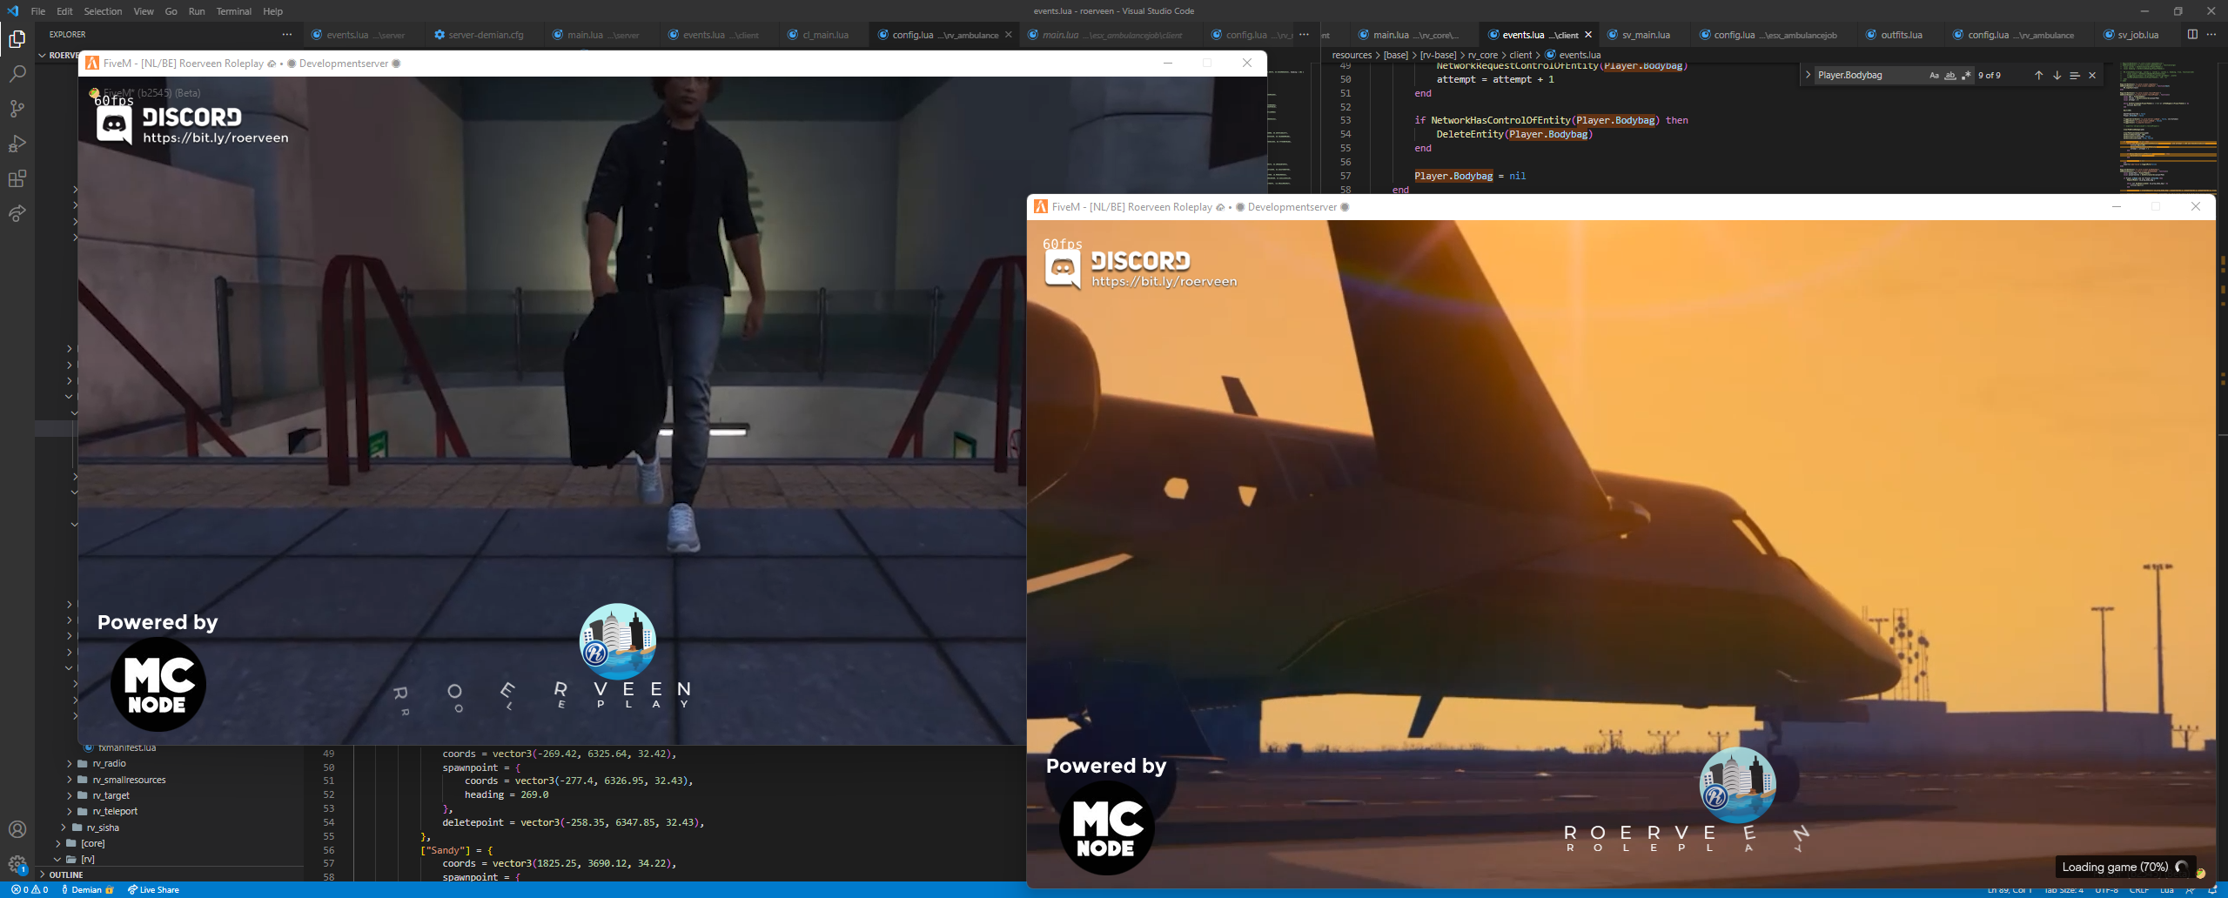Open the Accounts menu icon
2228x898 pixels.
17,829
